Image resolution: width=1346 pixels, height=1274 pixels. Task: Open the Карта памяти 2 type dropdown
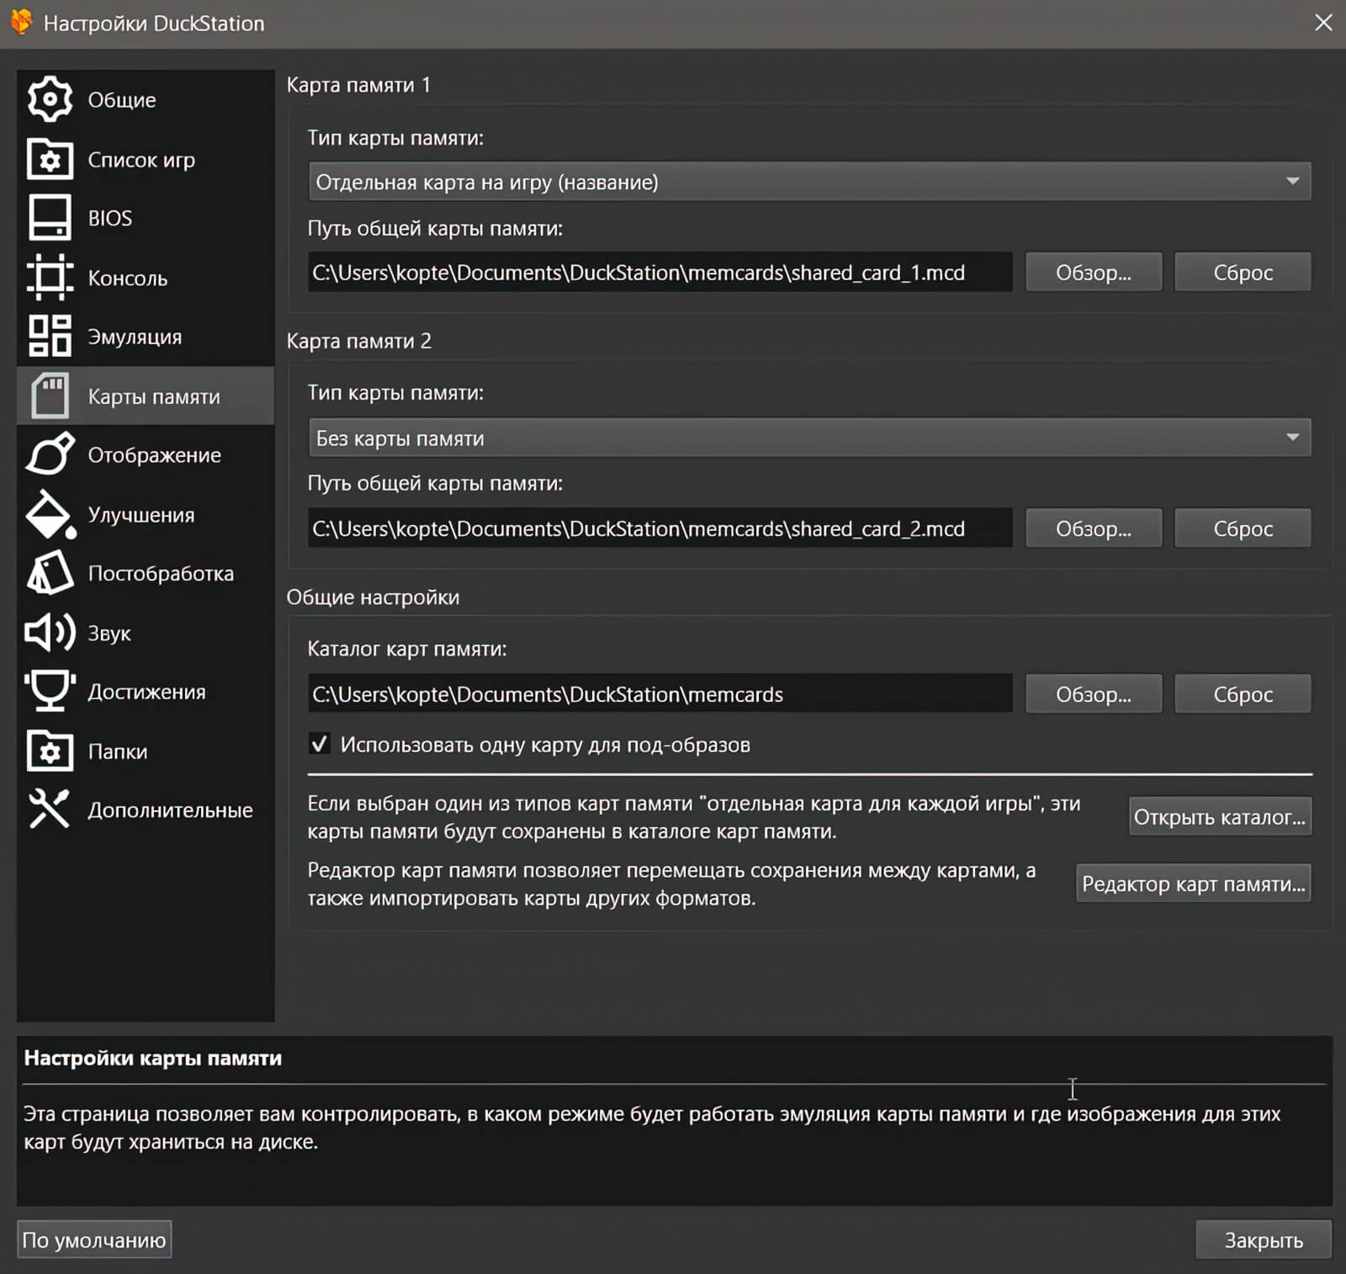point(809,438)
